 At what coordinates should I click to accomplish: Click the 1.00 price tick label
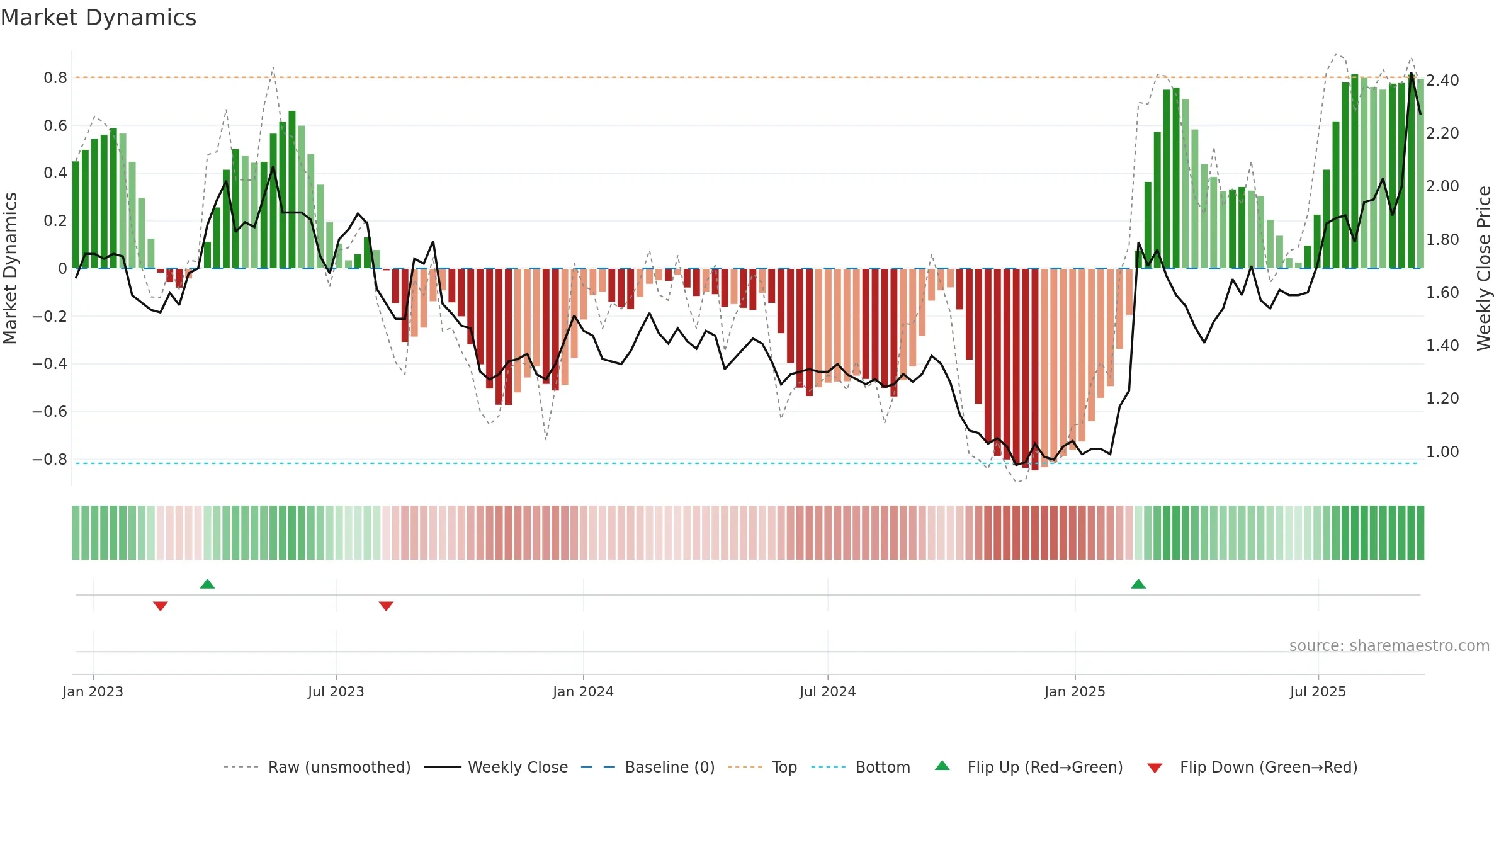(1442, 451)
